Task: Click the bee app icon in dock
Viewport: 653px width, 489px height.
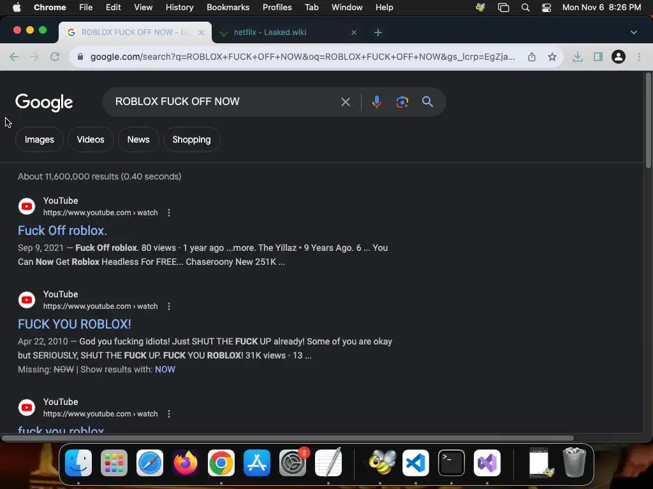Action: click(382, 463)
